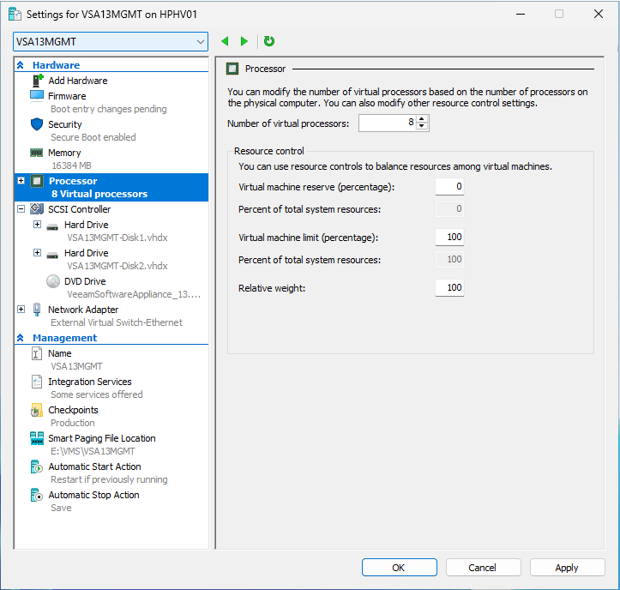Collapse the Hardware section header

[20, 65]
